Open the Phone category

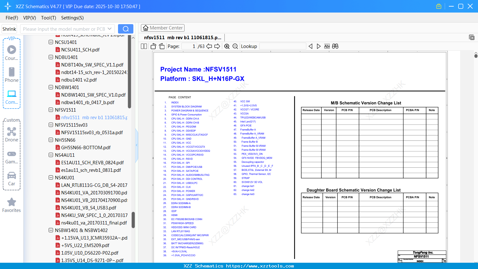(x=12, y=75)
